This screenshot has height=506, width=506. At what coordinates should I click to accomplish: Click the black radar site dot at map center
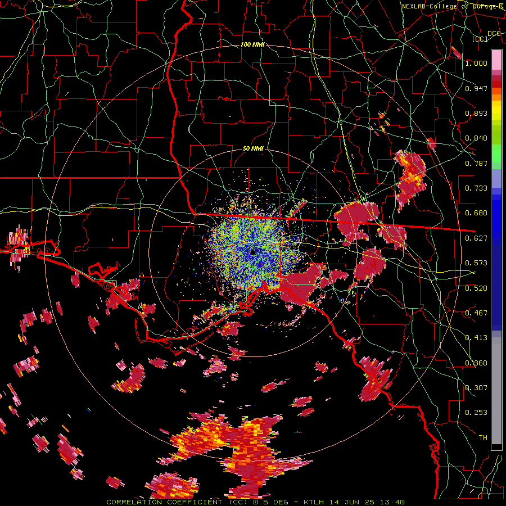pos(254,252)
